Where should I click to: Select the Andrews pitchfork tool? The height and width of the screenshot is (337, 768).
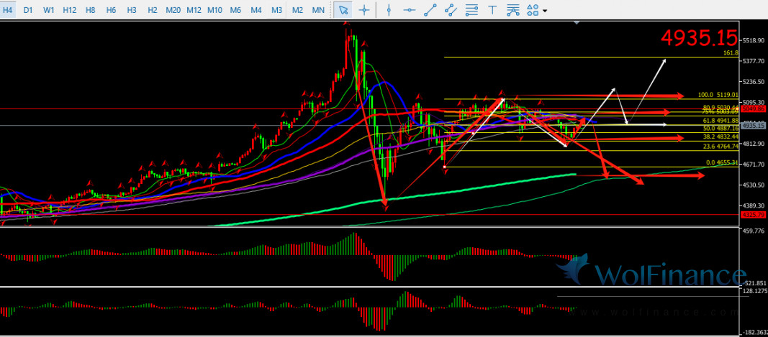coord(512,10)
